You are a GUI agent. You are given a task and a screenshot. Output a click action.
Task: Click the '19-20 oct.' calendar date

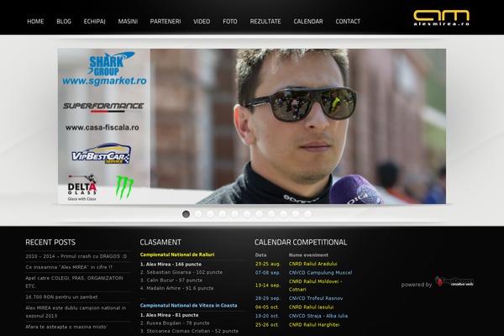[267, 316]
